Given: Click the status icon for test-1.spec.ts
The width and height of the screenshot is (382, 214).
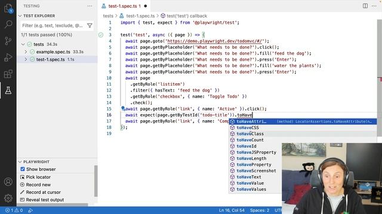Looking at the screenshot, I should 32,59.
